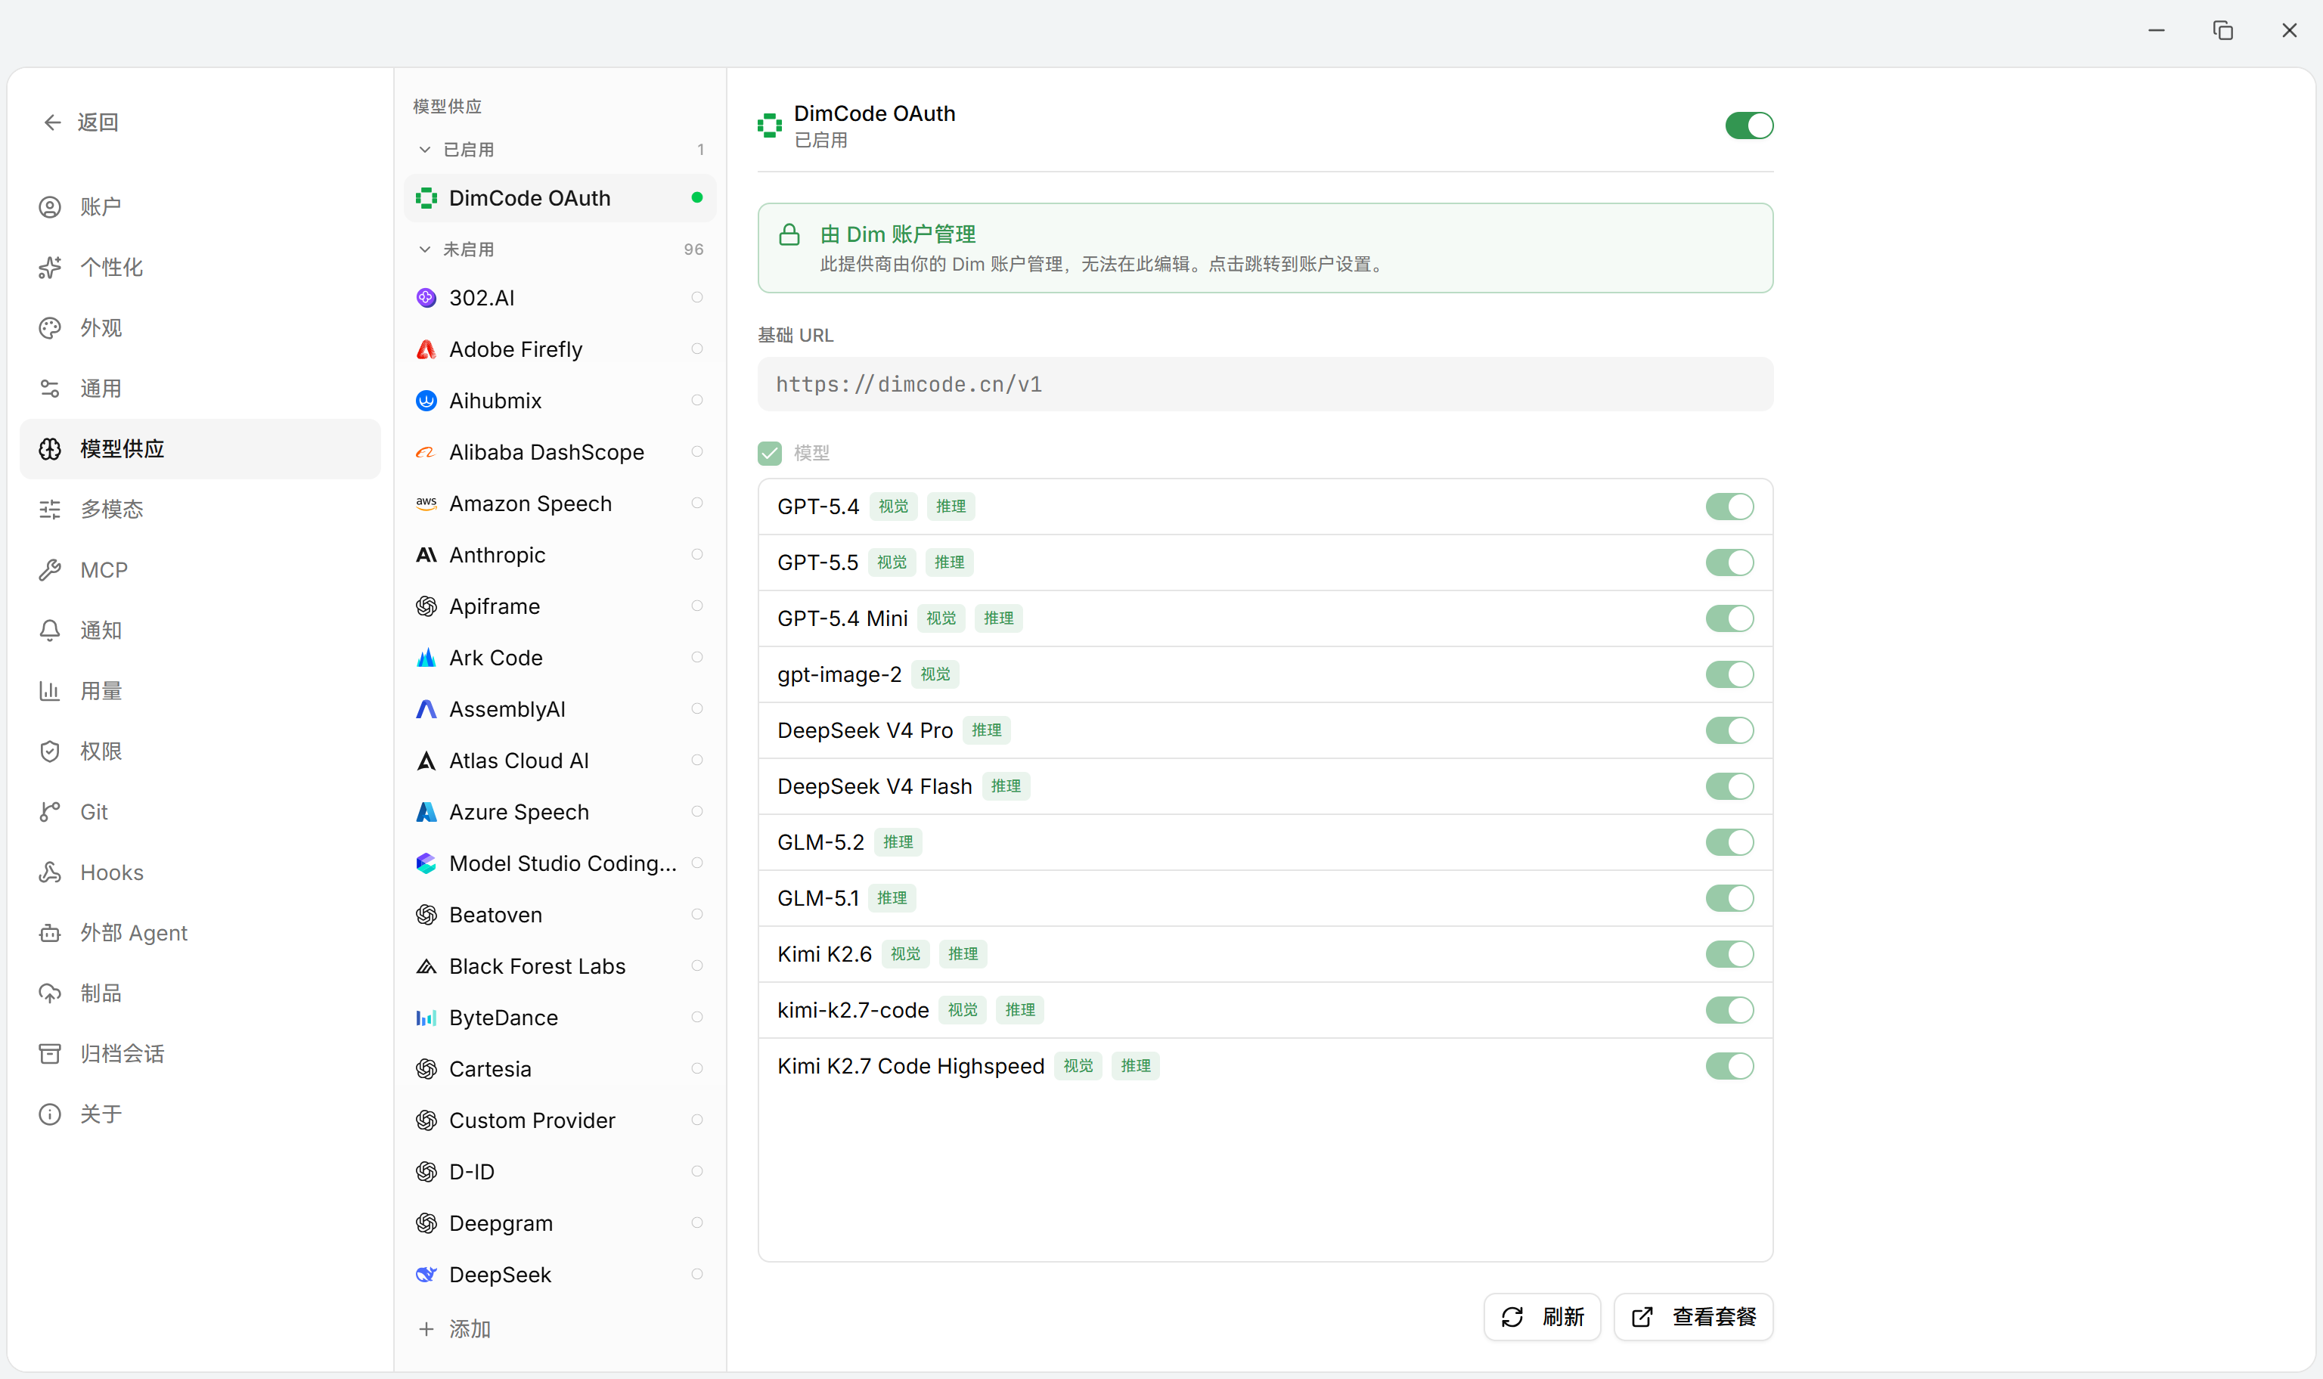Go to 归档会话 archived sessions

pos(200,1054)
